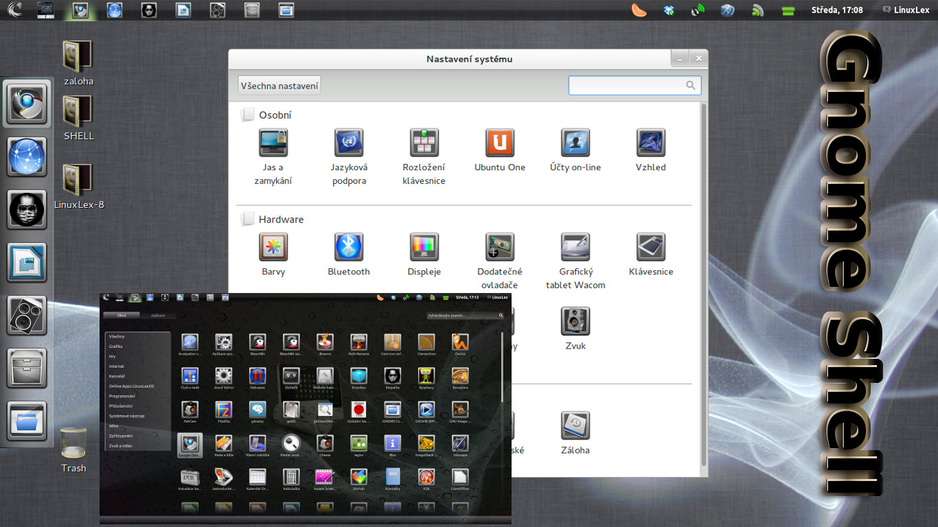Open Jas a zamykání settings
The height and width of the screenshot is (527, 938).
pyautogui.click(x=273, y=156)
